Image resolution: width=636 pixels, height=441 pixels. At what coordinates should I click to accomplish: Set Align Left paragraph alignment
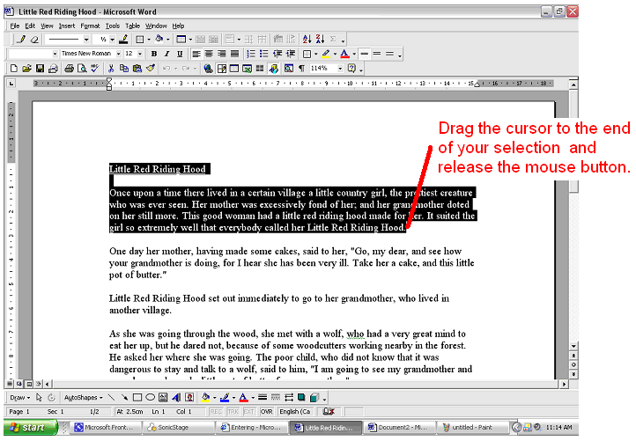point(196,54)
